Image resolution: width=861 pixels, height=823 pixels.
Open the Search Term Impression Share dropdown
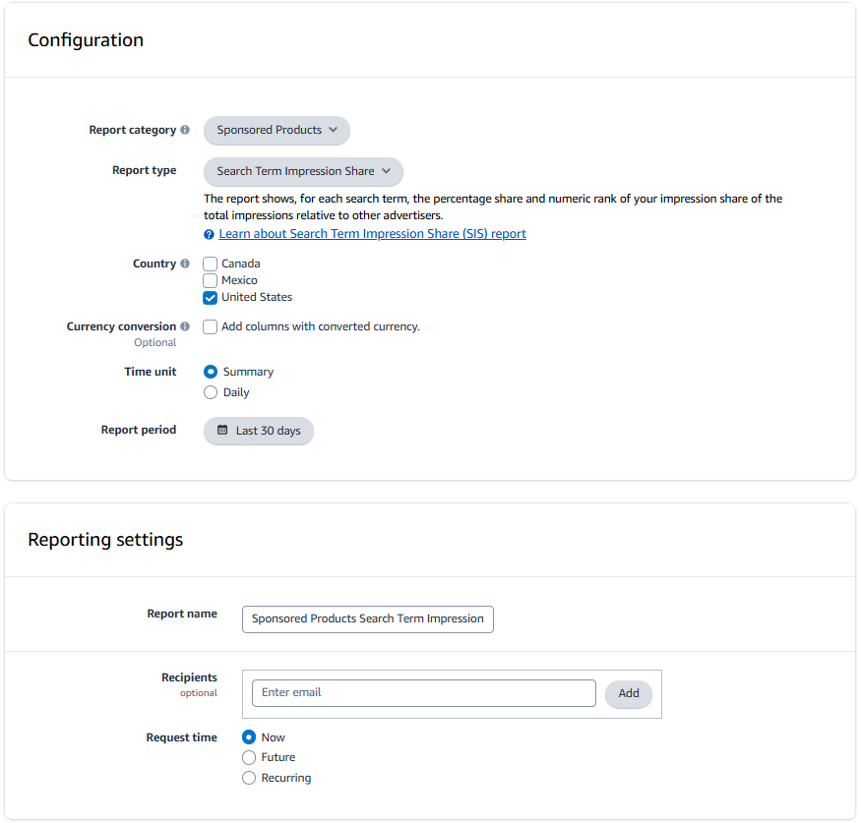(x=303, y=172)
